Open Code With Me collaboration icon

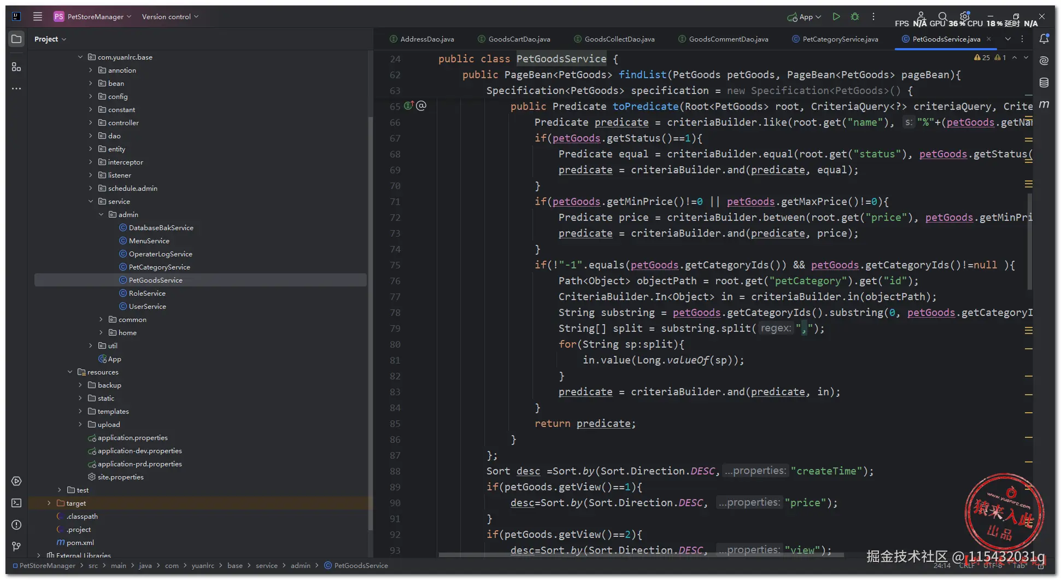(x=921, y=16)
